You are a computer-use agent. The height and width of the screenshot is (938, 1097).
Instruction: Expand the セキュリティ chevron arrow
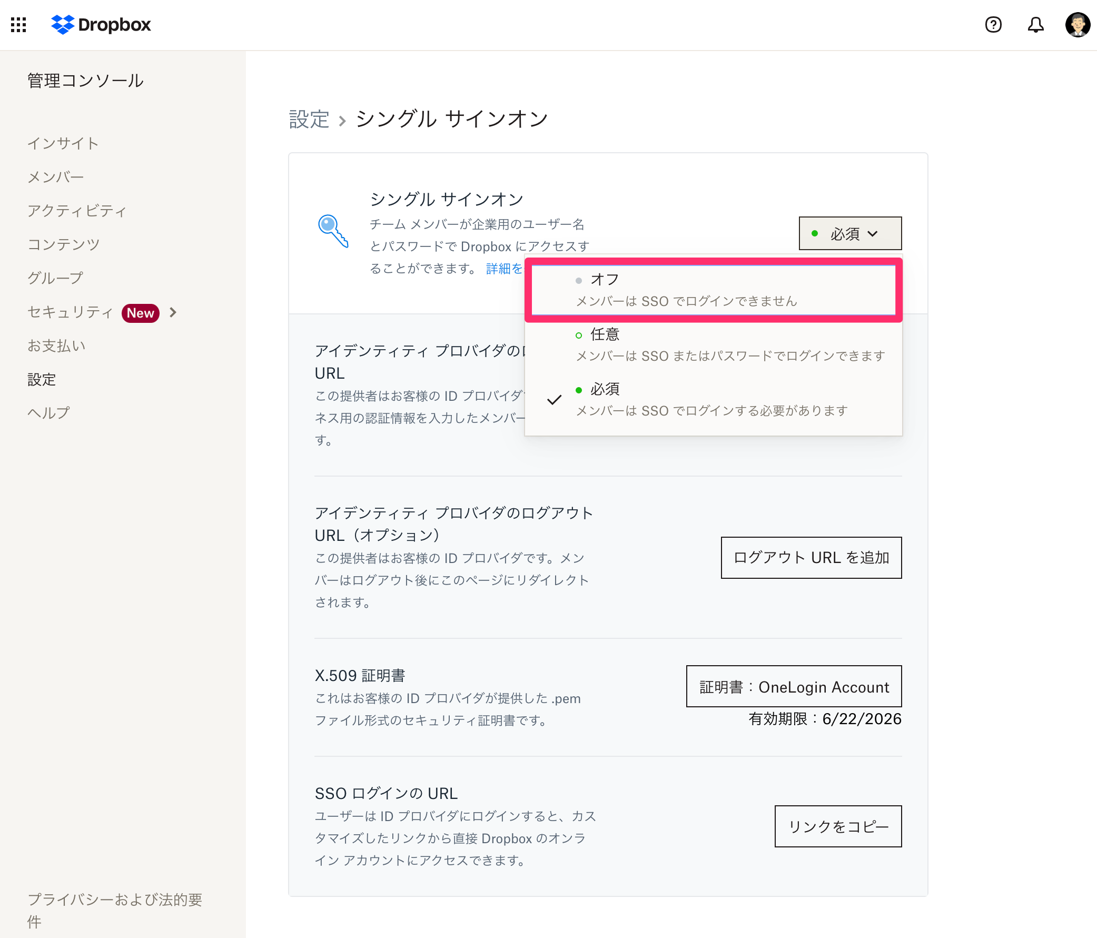tap(173, 312)
